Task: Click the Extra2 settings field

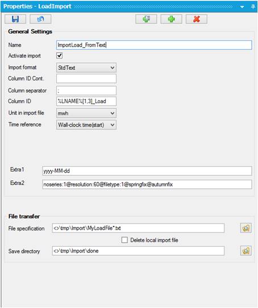Action: pyautogui.click(x=147, y=184)
